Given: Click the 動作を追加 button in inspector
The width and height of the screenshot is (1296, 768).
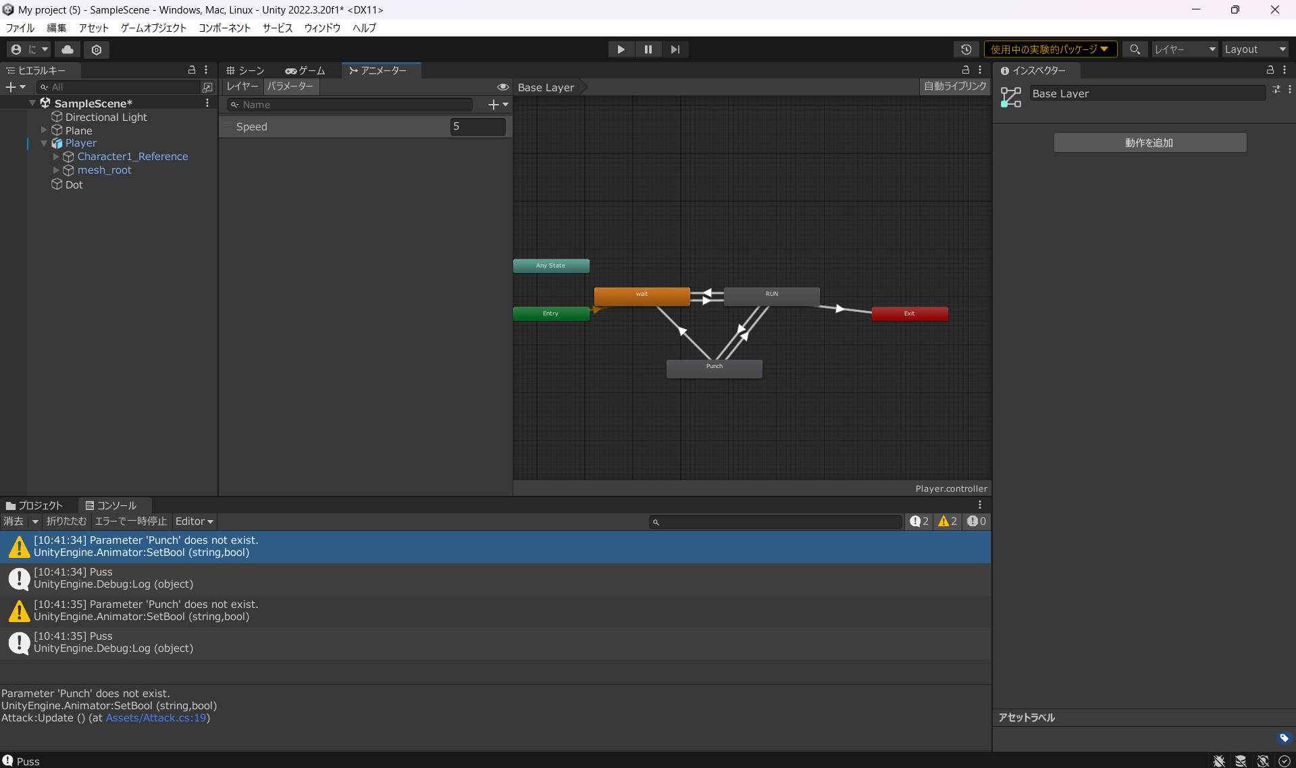Looking at the screenshot, I should coord(1149,143).
